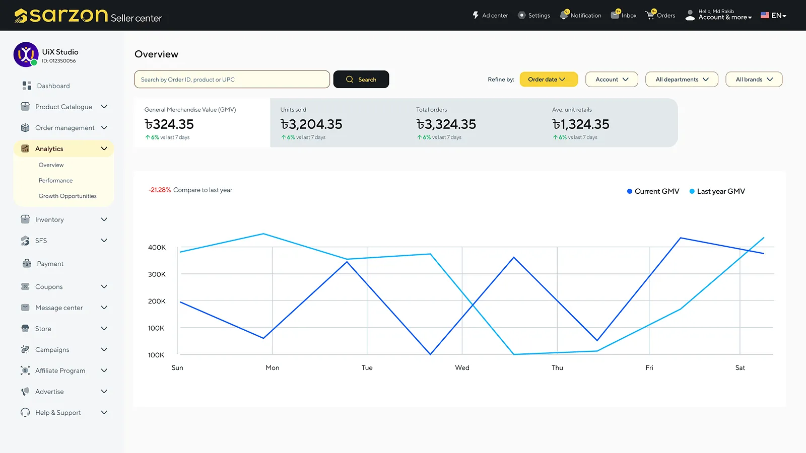The image size is (806, 453).
Task: Click the user profile avatar icon
Action: [x=690, y=16]
